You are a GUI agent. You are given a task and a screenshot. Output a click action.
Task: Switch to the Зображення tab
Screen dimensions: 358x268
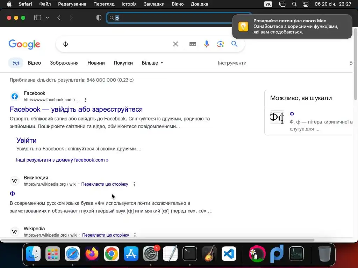(x=64, y=63)
